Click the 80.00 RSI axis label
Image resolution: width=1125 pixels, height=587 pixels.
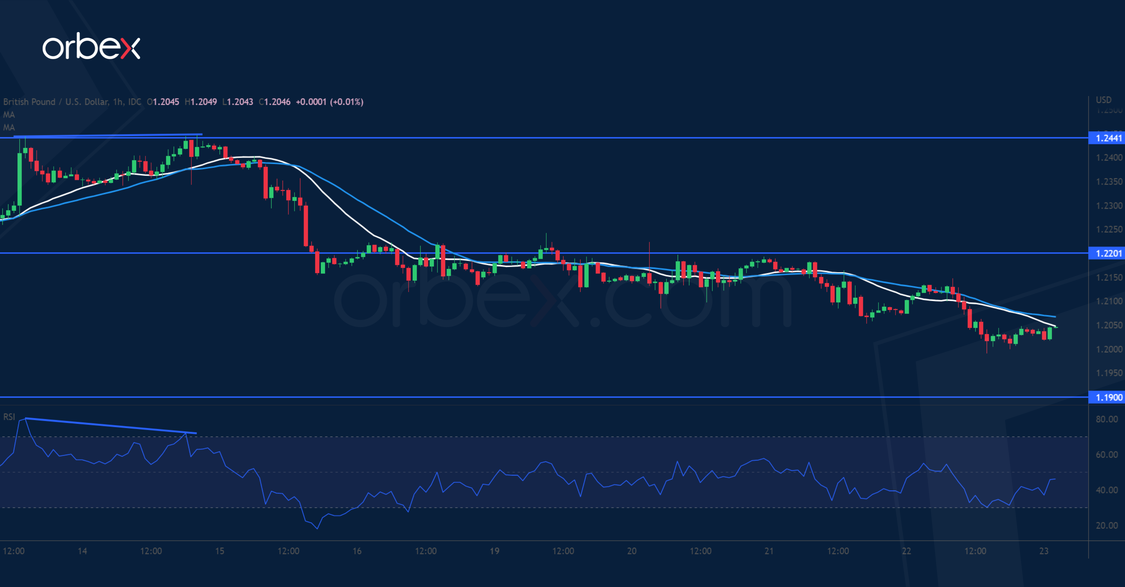point(1107,419)
